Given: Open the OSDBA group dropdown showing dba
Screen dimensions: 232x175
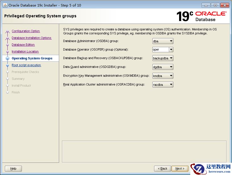Looking at the screenshot, I should tap(163, 41).
